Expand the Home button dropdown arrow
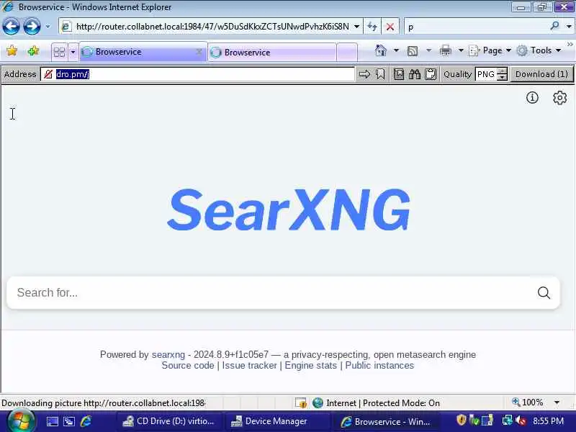Viewport: 576px width, 432px height. coord(396,50)
